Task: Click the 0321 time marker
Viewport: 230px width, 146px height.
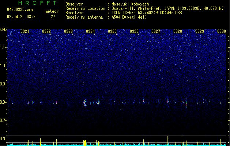Action: (24, 31)
